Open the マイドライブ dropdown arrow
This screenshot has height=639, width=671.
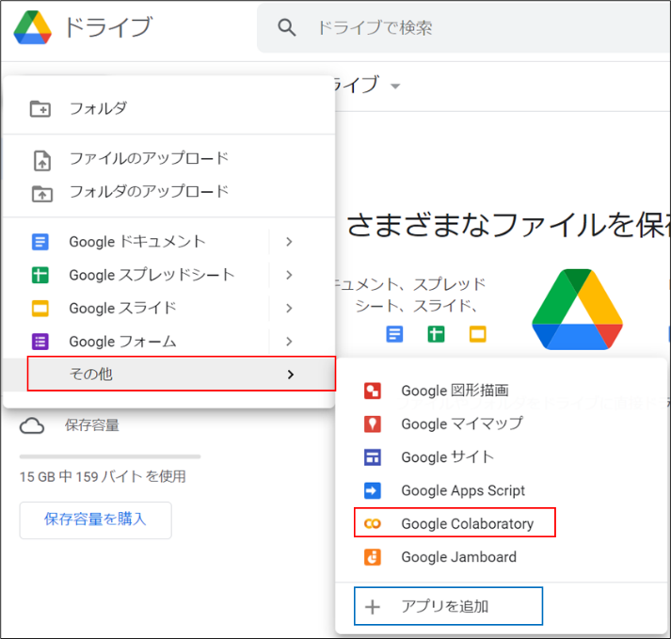click(395, 87)
